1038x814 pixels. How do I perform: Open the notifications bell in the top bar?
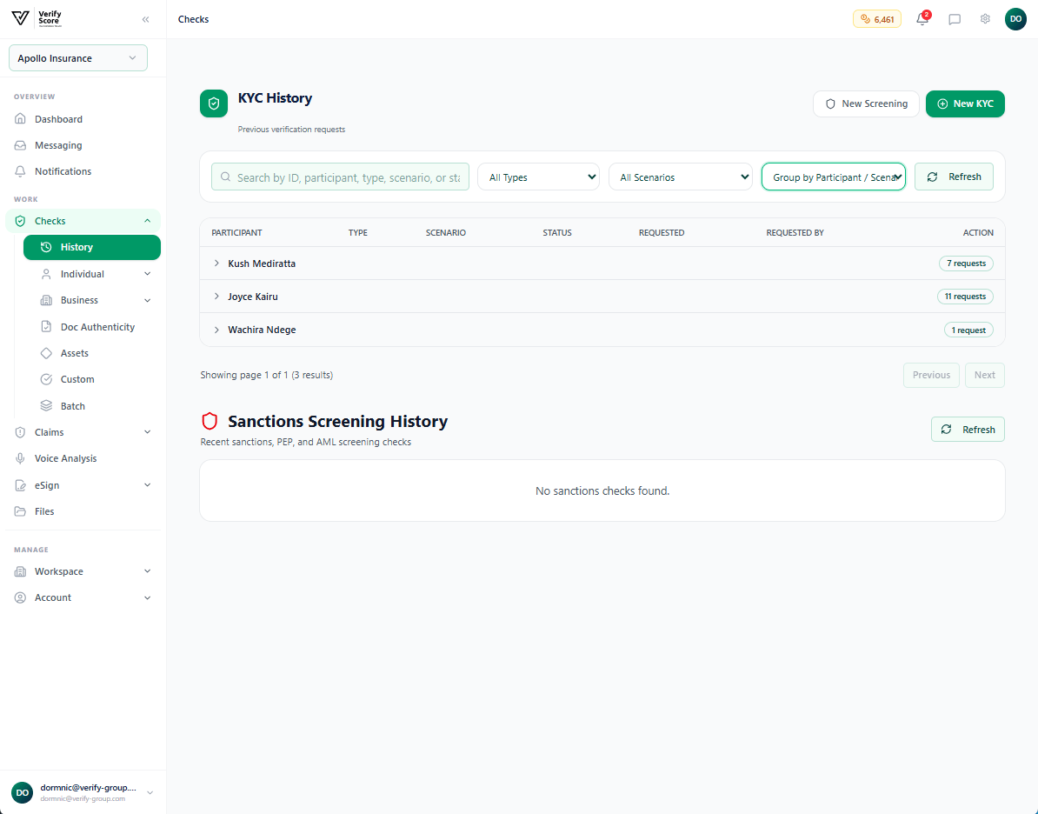922,19
